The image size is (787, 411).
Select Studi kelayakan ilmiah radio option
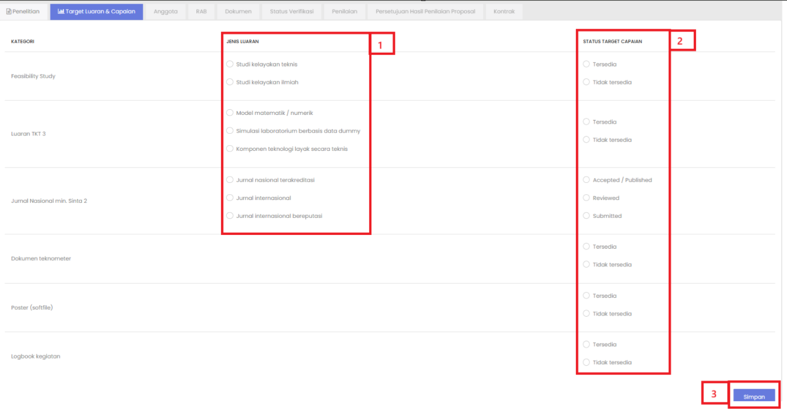(230, 82)
